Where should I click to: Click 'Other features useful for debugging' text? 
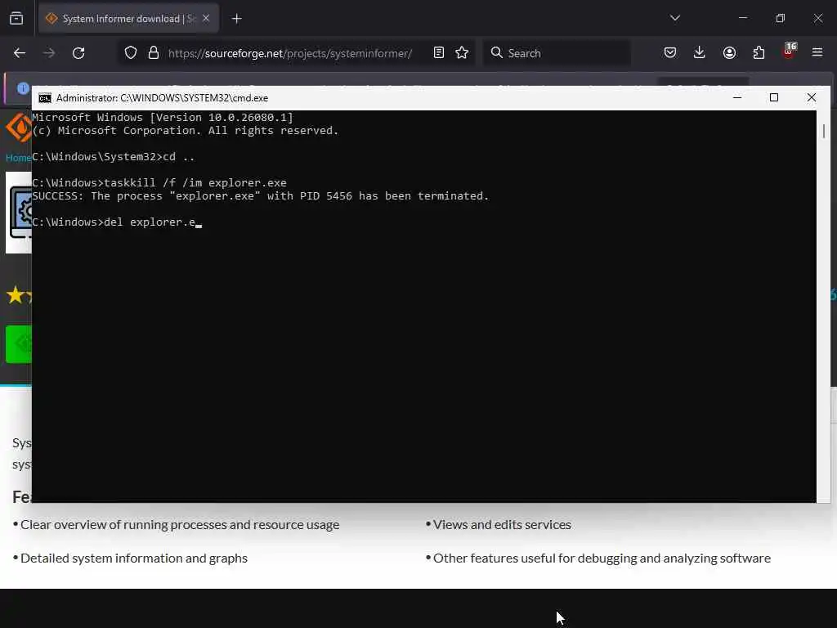[x=602, y=558]
